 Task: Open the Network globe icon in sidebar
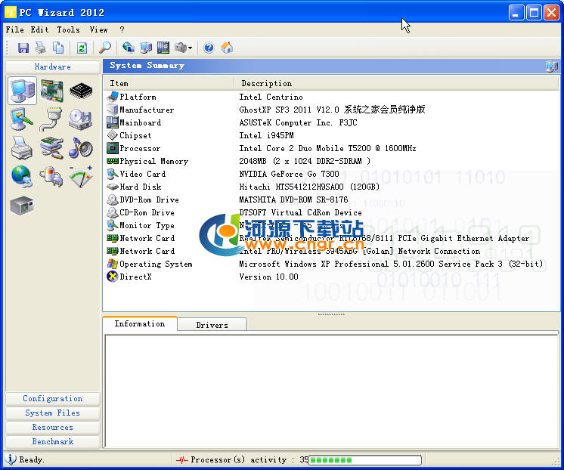coord(22,176)
